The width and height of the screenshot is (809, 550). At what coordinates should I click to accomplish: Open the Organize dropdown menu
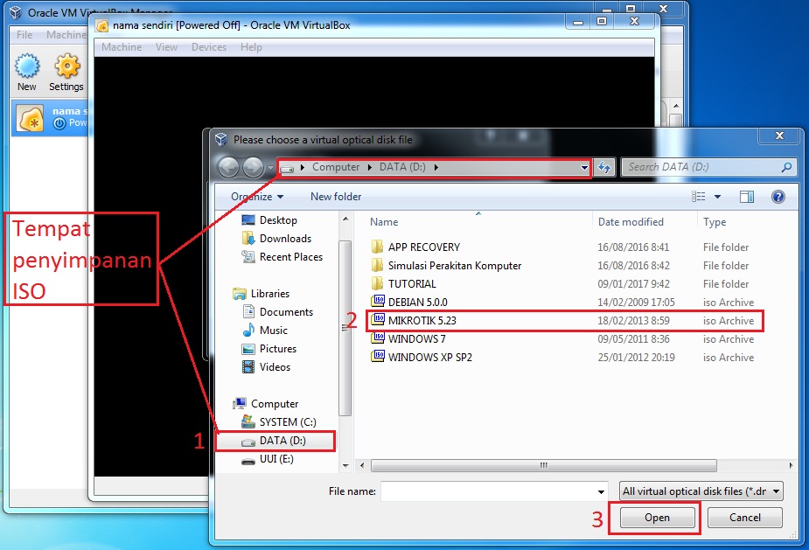coord(257,197)
